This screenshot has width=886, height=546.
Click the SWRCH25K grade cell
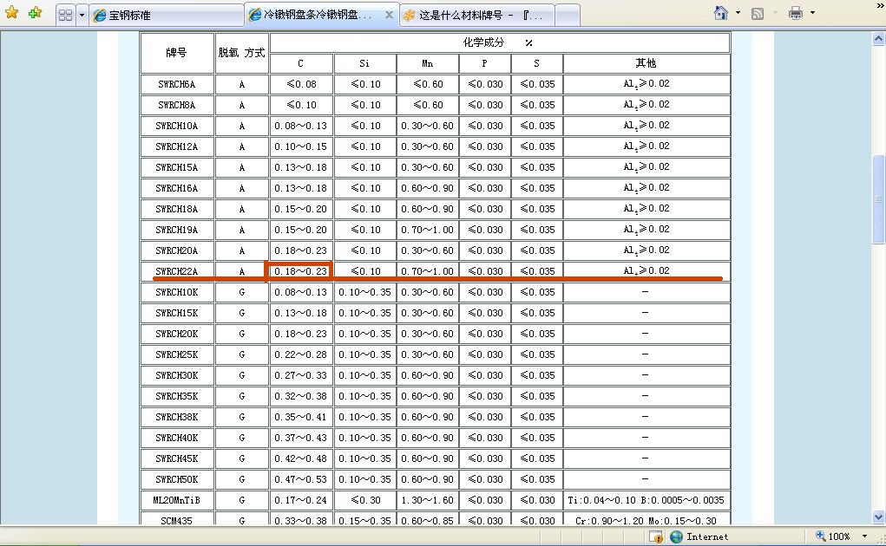pos(177,354)
